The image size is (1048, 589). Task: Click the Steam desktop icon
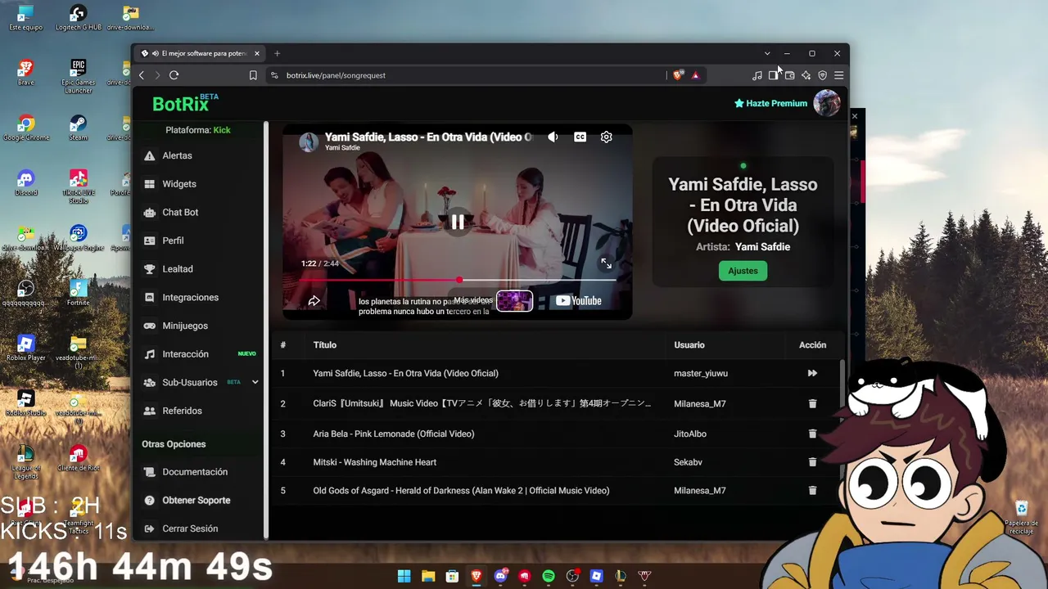click(79, 127)
